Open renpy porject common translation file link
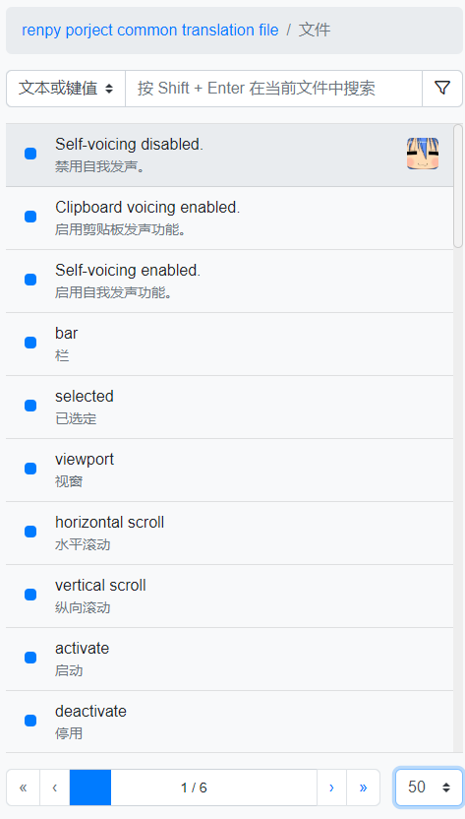Image resolution: width=465 pixels, height=819 pixels. [x=150, y=30]
